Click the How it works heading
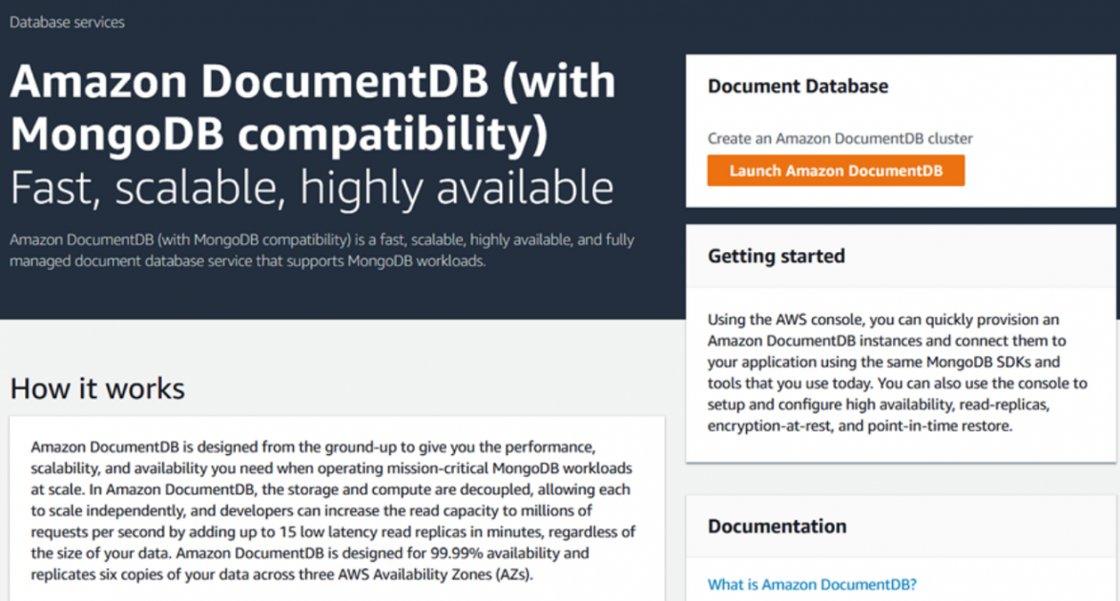 (x=96, y=388)
